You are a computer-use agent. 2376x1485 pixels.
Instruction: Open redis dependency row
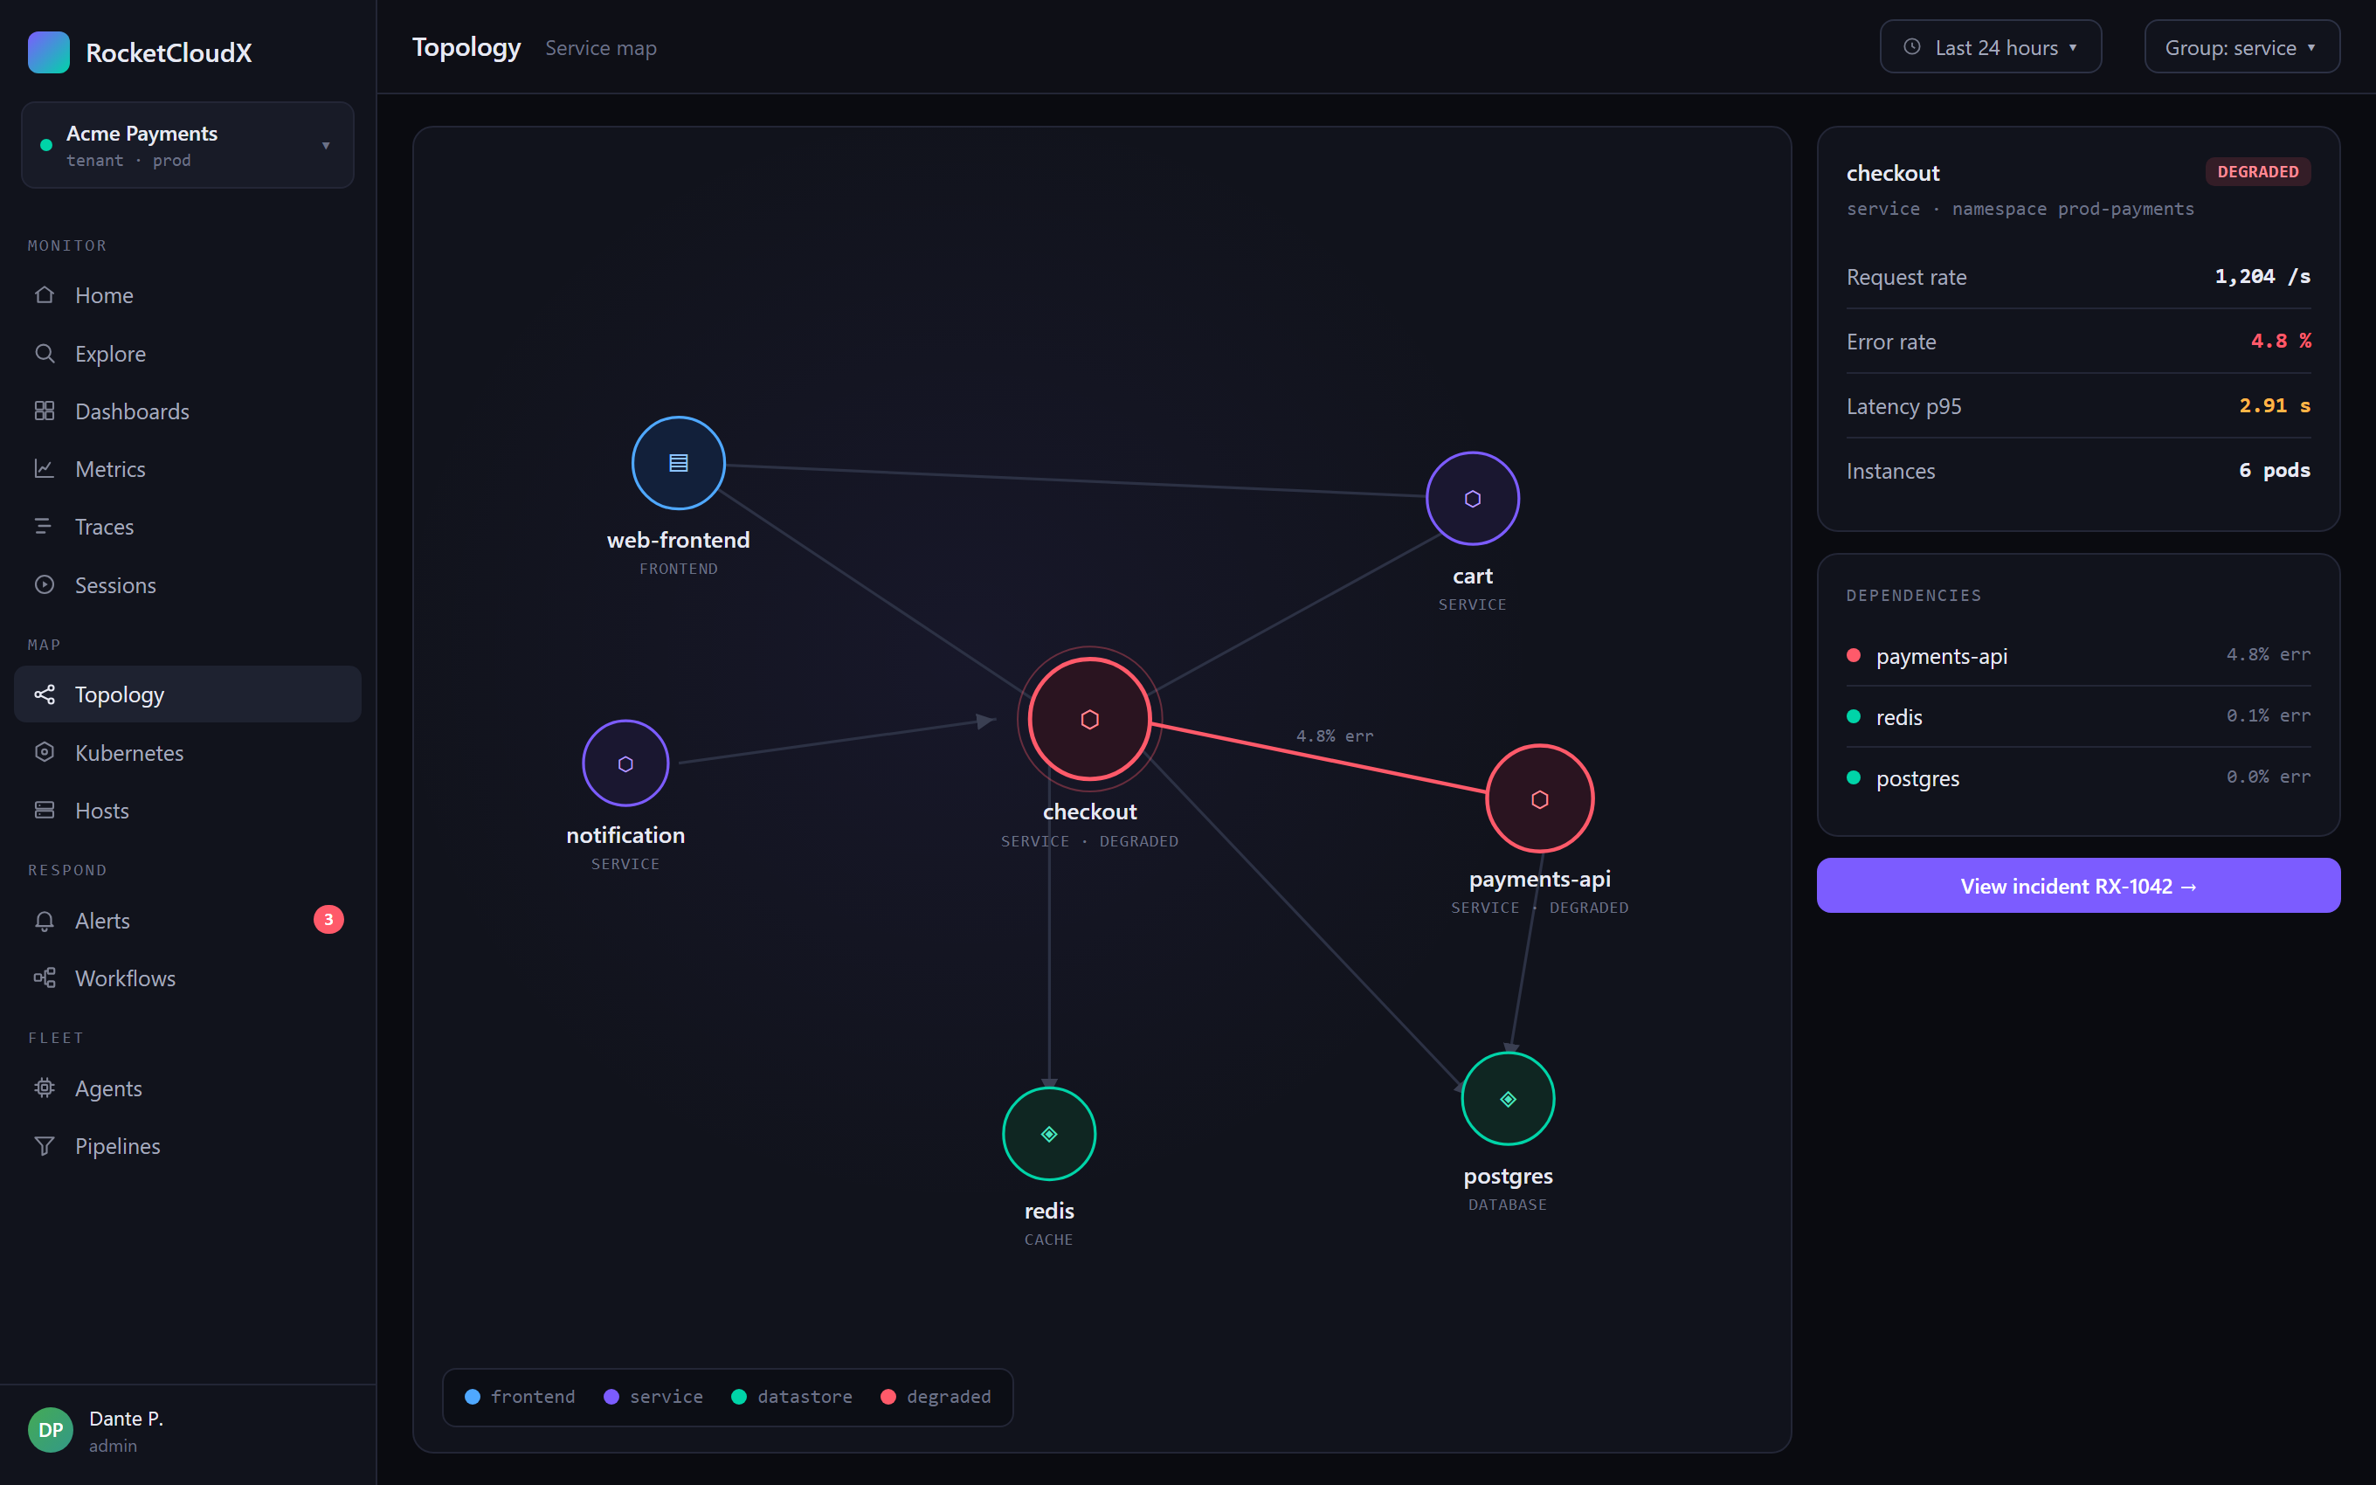[2077, 716]
